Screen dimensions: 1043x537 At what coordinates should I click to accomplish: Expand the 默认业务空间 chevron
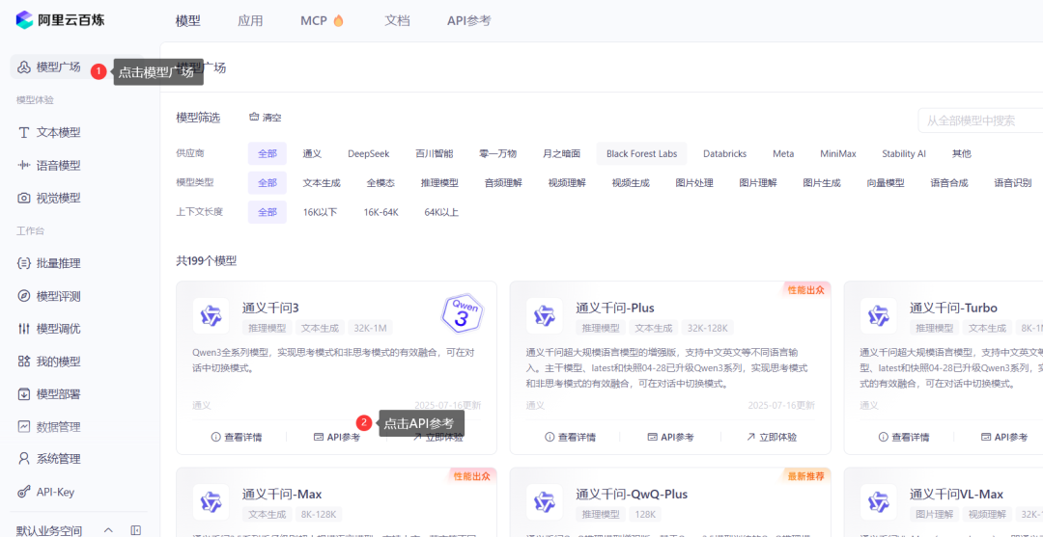tap(108, 530)
